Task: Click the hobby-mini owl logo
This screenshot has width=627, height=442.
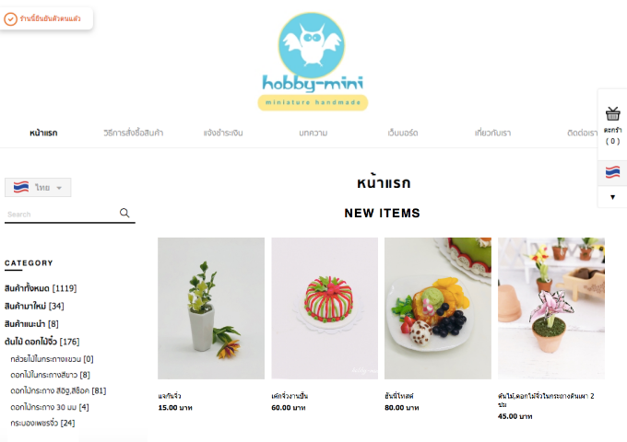Action: pyautogui.click(x=313, y=61)
